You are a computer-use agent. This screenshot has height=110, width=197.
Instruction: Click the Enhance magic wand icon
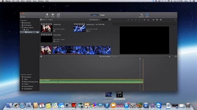(142, 15)
